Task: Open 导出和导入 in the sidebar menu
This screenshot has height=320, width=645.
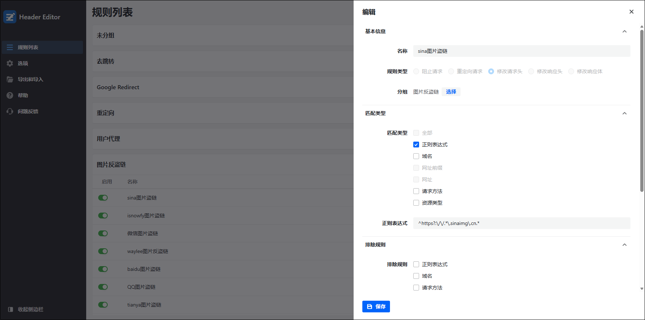Action: click(43, 79)
